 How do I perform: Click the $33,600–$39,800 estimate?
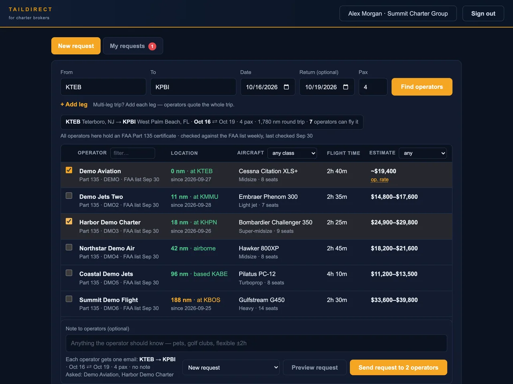coord(394,300)
